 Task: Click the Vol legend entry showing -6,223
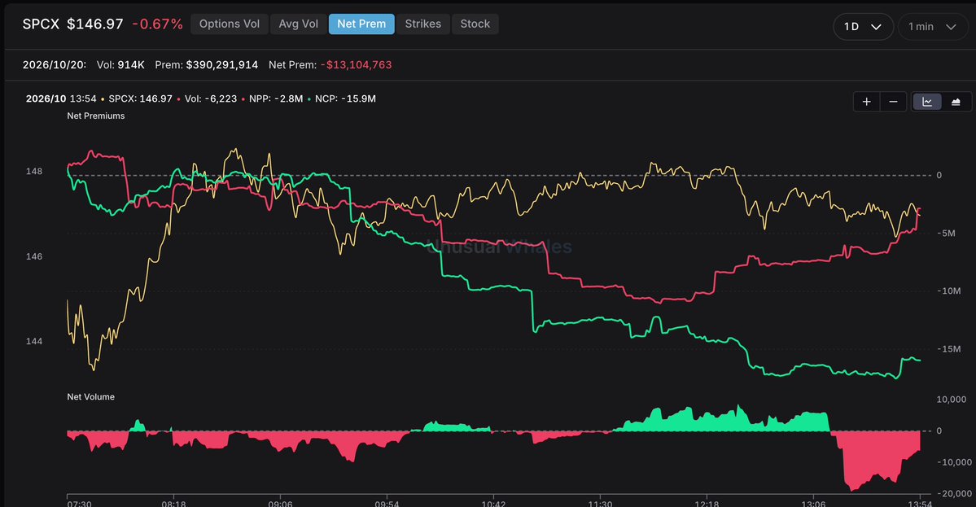point(210,99)
